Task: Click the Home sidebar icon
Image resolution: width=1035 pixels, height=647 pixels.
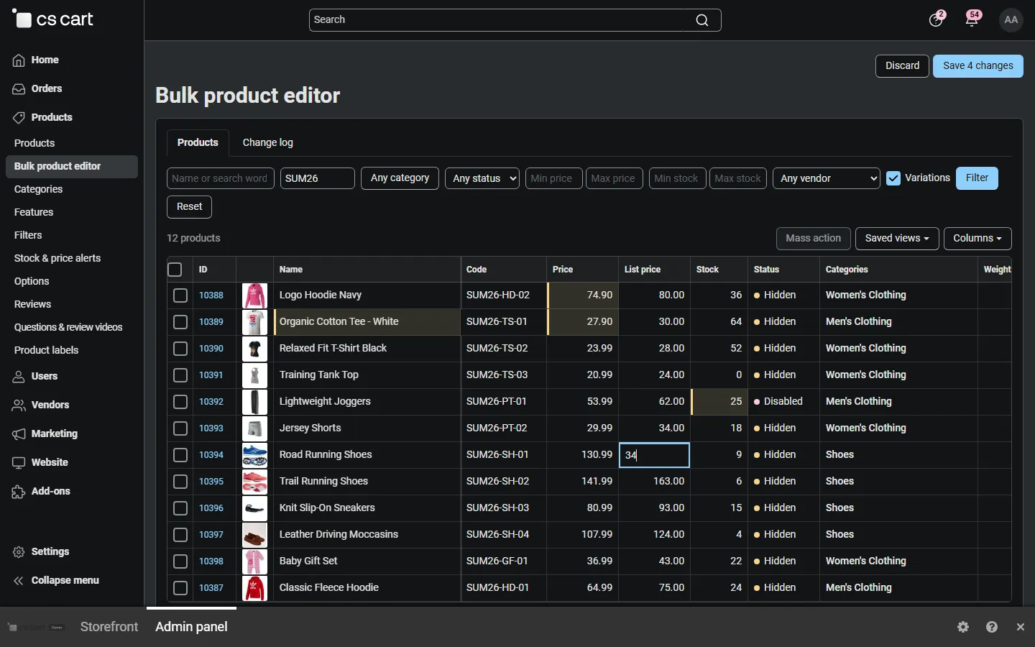Action: [19, 60]
